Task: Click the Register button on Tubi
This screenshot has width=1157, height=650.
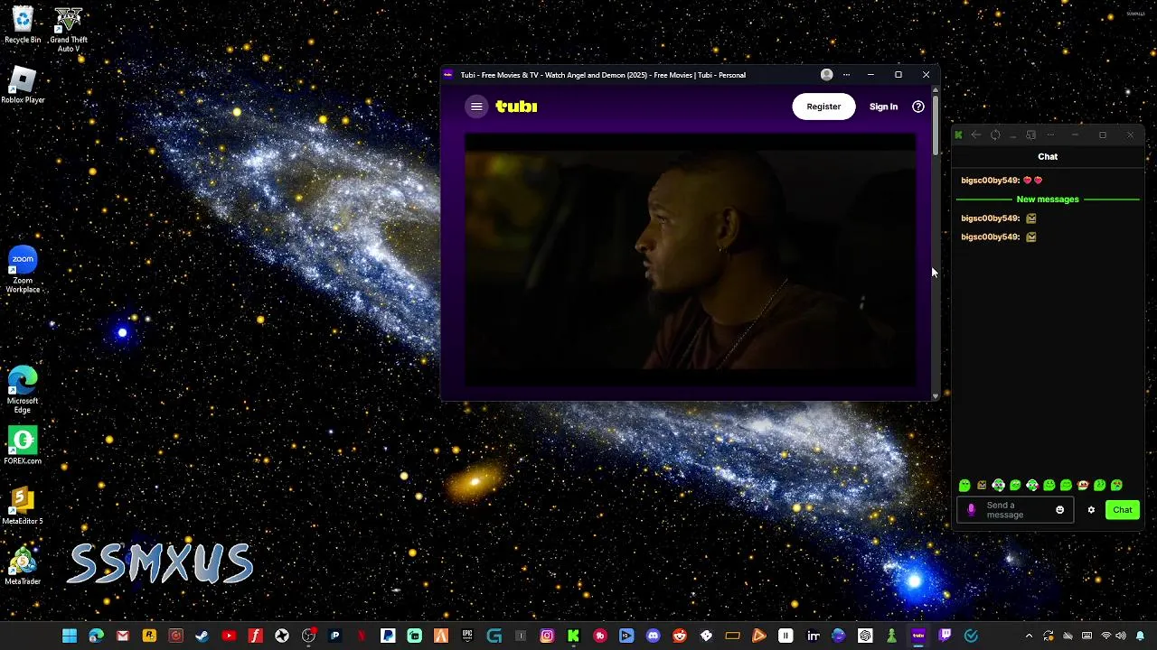Action: (x=823, y=107)
